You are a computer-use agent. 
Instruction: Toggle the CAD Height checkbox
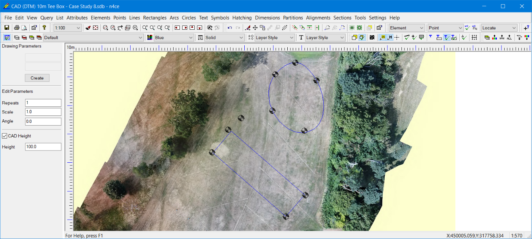point(5,136)
